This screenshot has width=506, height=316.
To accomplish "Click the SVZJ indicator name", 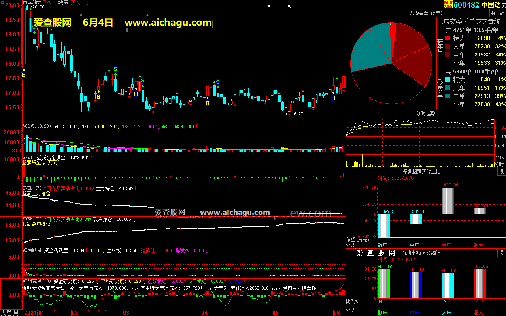I will (27, 158).
